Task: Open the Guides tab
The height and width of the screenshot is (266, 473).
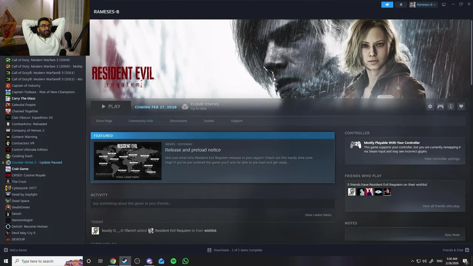Action: [209, 121]
